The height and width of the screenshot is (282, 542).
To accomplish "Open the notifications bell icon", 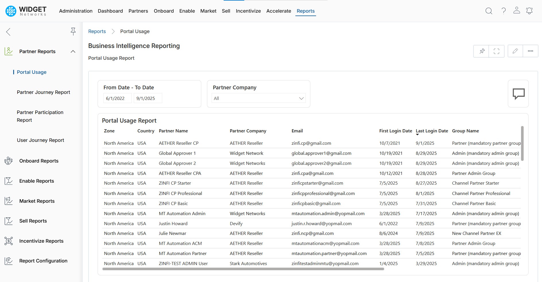I will (529, 11).
